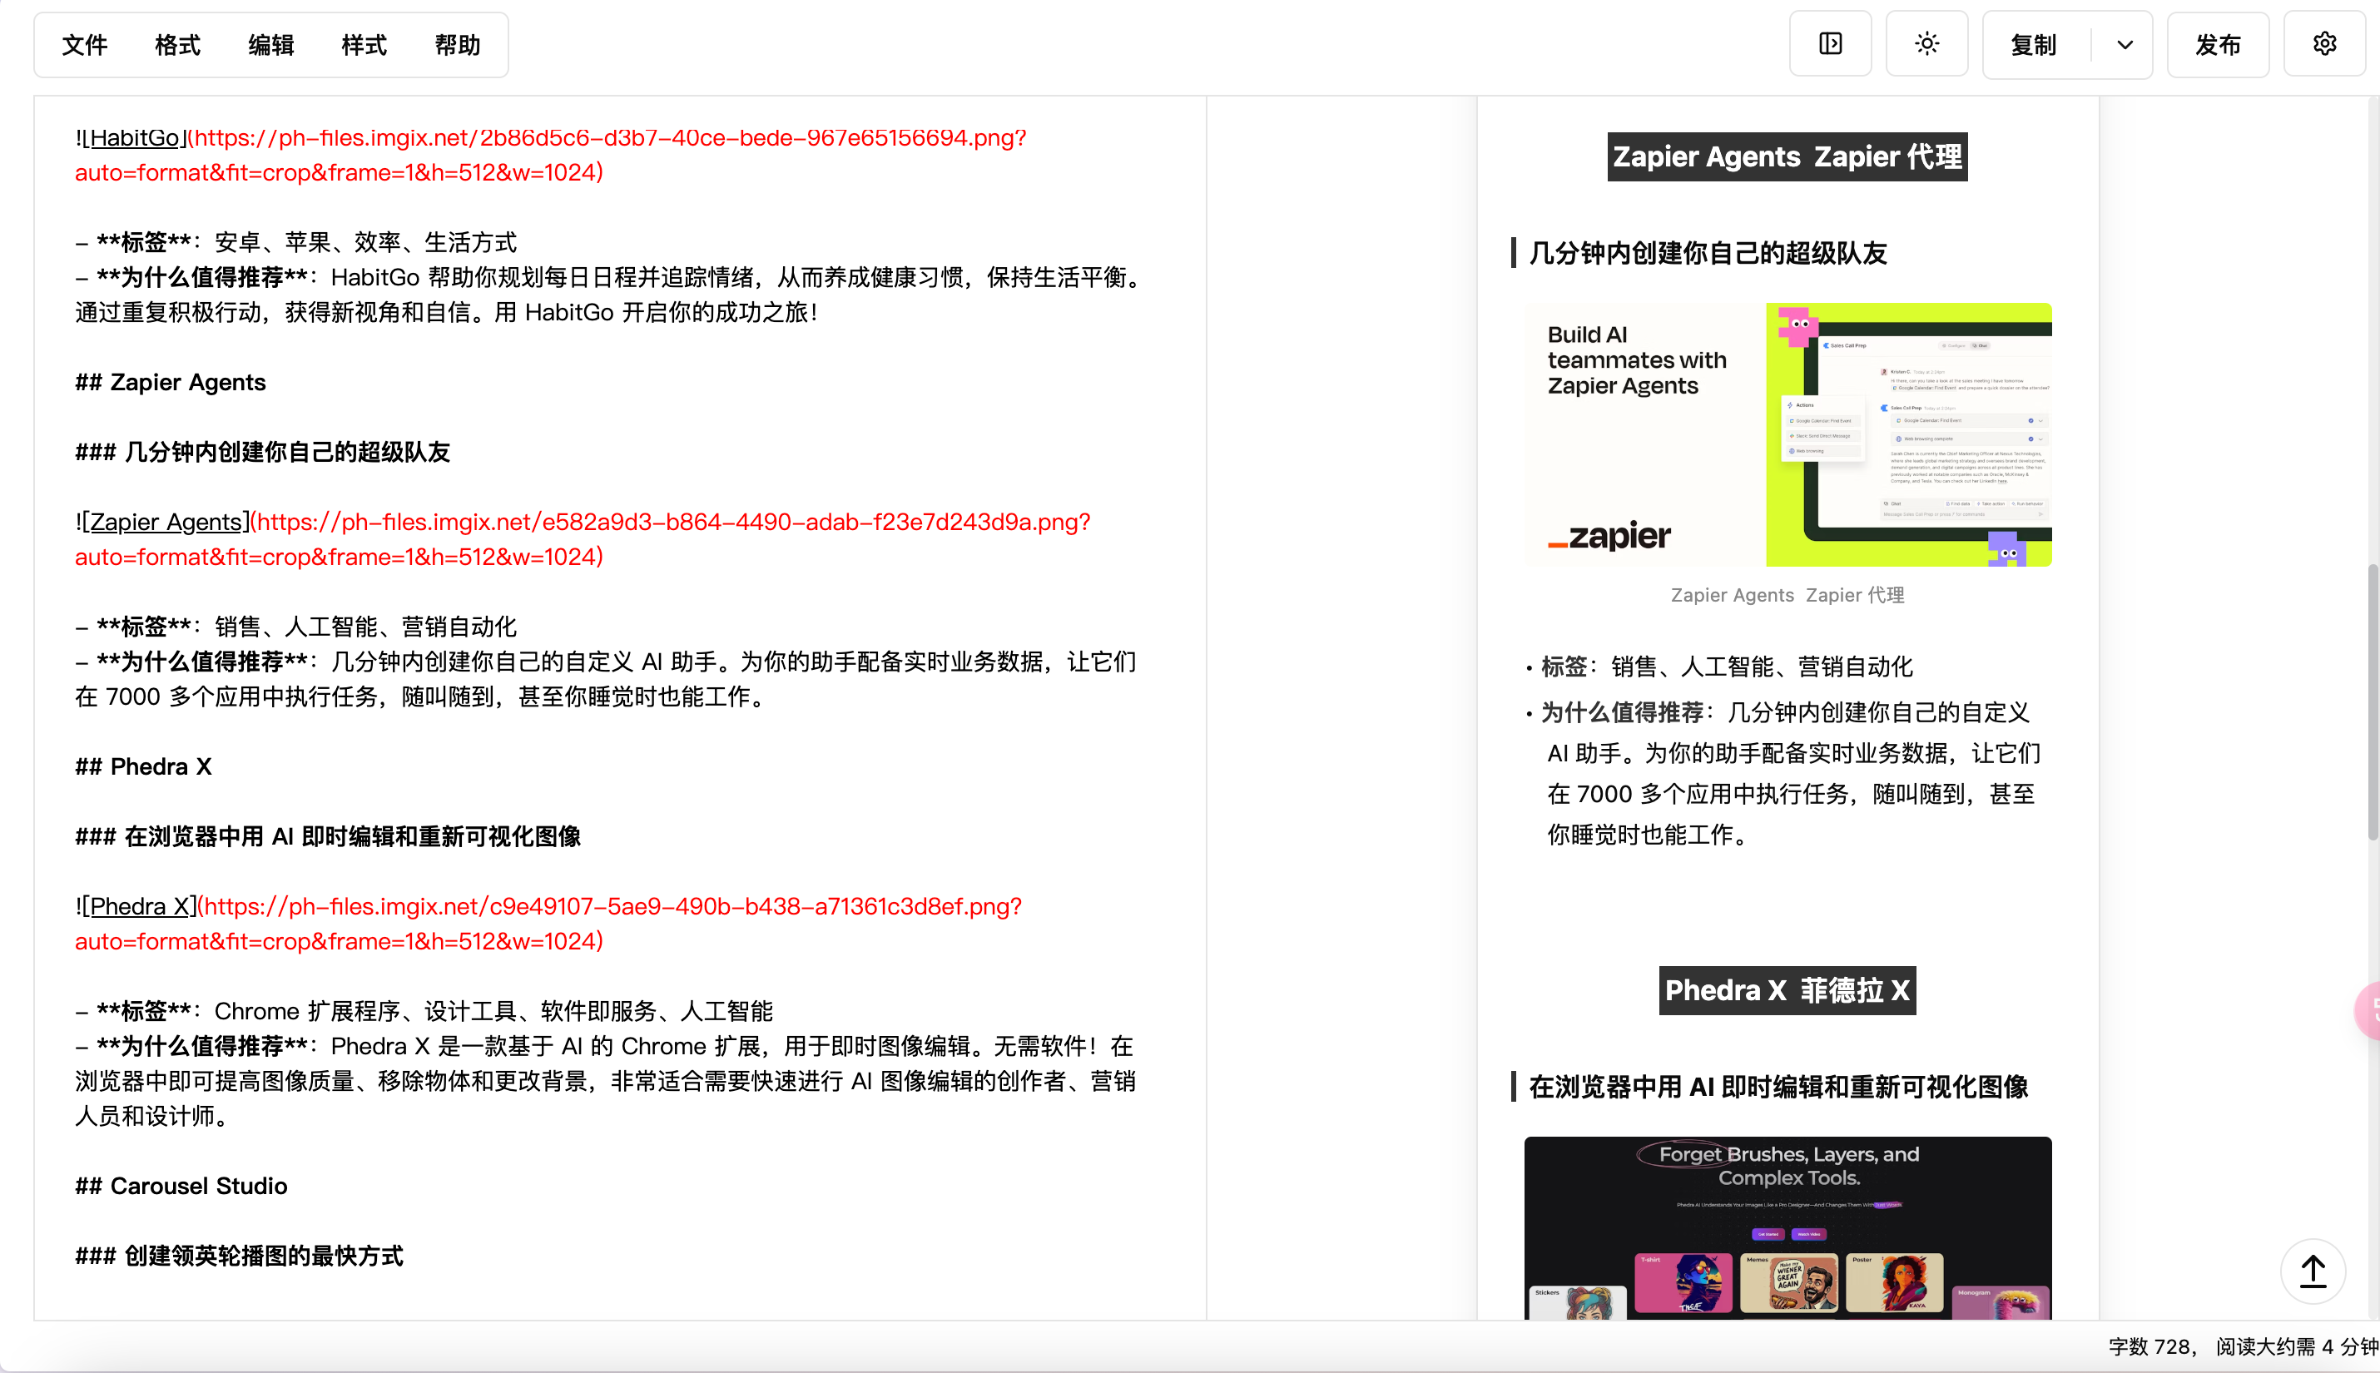Select the pink floating button on right edge
The height and width of the screenshot is (1373, 2380).
click(x=2370, y=1010)
